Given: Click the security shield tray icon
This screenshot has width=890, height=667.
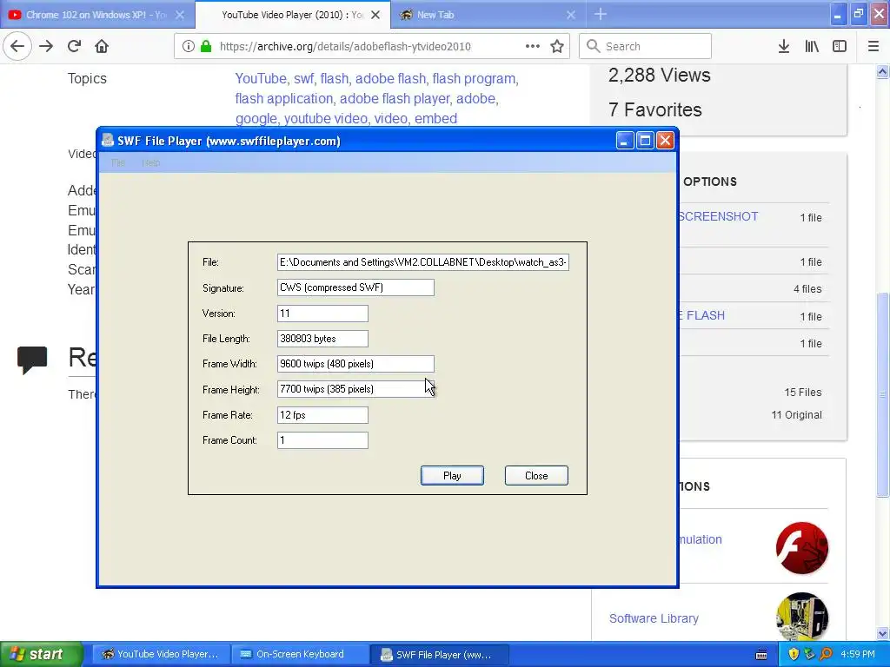Looking at the screenshot, I should pyautogui.click(x=794, y=654).
